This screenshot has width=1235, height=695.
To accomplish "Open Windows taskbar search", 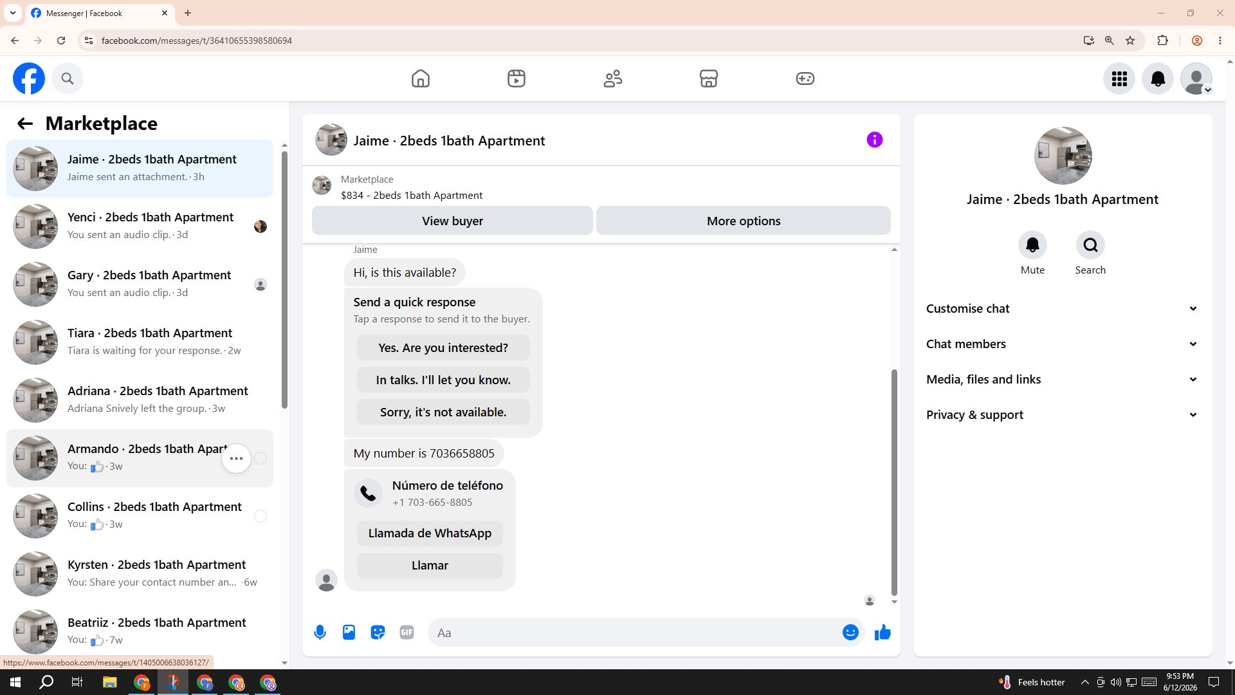I will tap(46, 682).
